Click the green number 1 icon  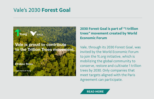tap(17, 33)
